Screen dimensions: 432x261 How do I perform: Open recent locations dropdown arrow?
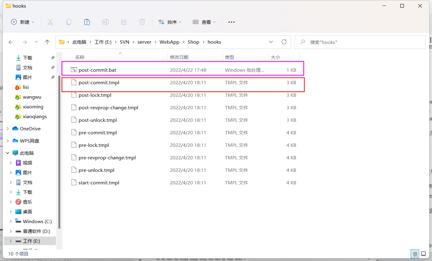(x=36, y=42)
